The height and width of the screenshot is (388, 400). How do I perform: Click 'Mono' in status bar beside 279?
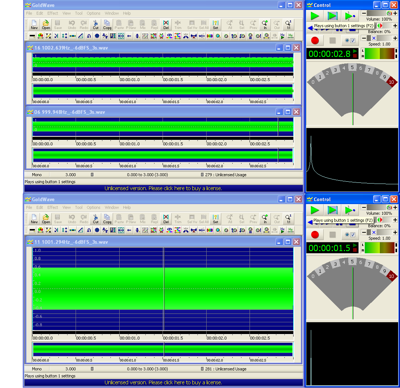click(x=37, y=175)
